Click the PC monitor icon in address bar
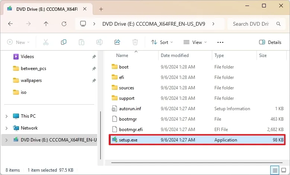The image size is (290, 175). tap(83, 24)
